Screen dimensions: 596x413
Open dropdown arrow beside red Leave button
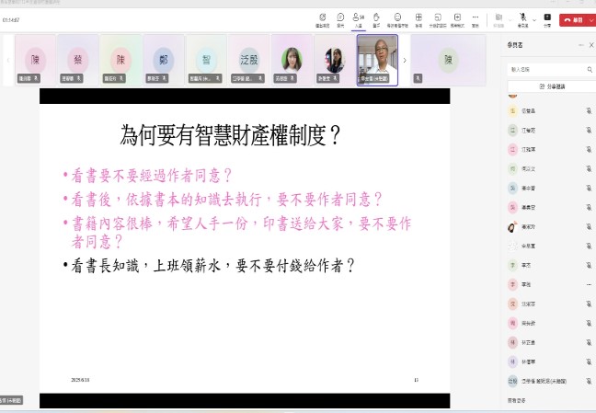pyautogui.click(x=590, y=18)
